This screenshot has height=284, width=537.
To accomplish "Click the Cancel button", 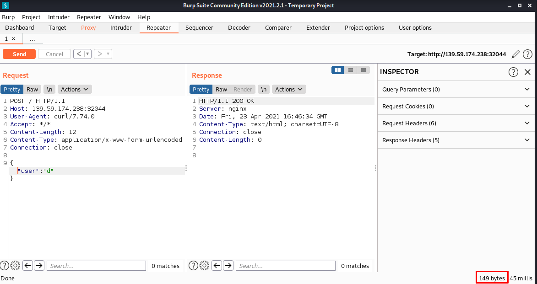I will tap(54, 54).
